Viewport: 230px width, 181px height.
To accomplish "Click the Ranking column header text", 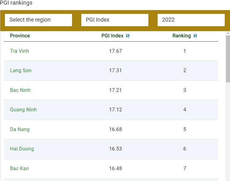I will pos(182,36).
